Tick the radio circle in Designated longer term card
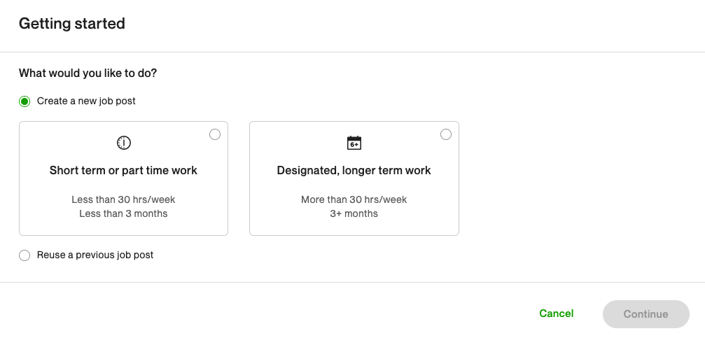This screenshot has height=338, width=705. (x=446, y=134)
